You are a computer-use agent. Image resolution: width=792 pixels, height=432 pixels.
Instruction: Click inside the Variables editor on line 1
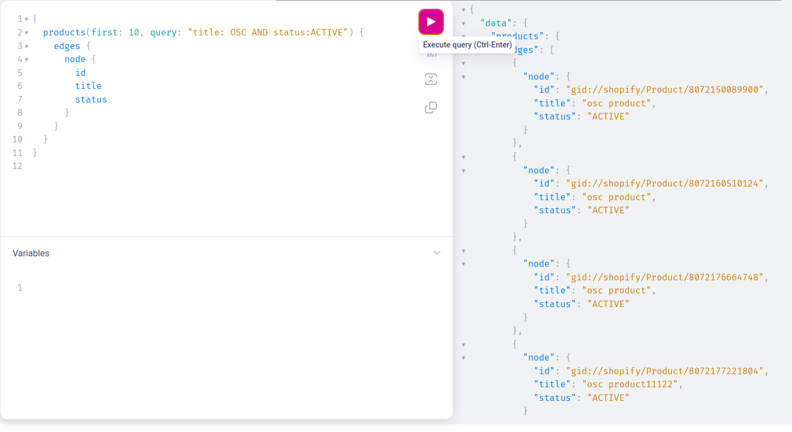[218, 287]
